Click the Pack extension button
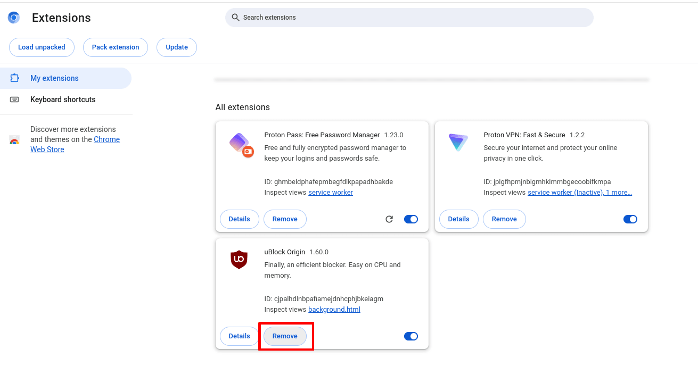The height and width of the screenshot is (374, 698). [x=116, y=47]
